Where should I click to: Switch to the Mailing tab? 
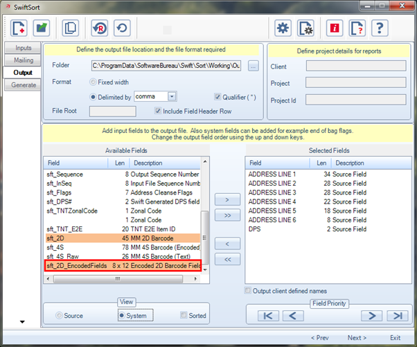tap(23, 60)
